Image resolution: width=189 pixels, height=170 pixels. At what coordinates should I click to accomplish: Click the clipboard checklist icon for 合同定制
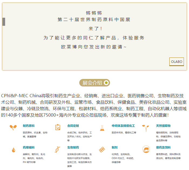pos(57,127)
